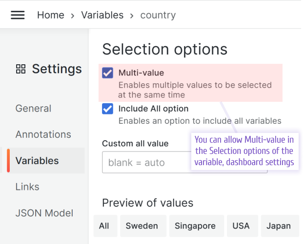
Task: Uncheck the Include All option checkbox
Action: (107, 109)
